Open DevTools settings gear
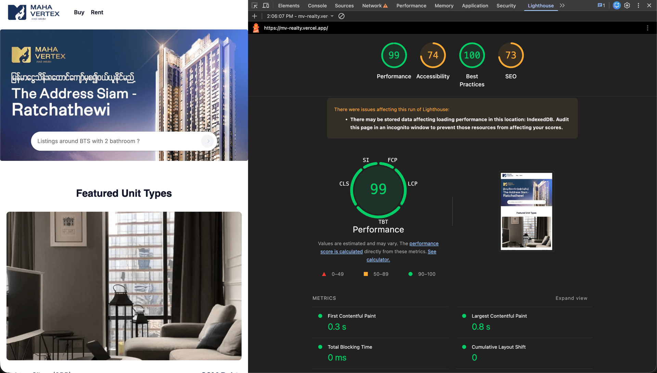Image resolution: width=657 pixels, height=373 pixels. click(x=627, y=5)
